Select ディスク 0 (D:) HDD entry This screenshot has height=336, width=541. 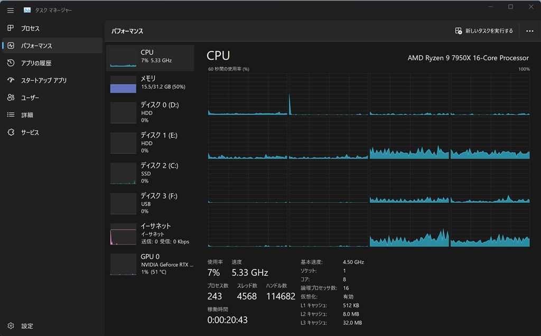click(150, 113)
